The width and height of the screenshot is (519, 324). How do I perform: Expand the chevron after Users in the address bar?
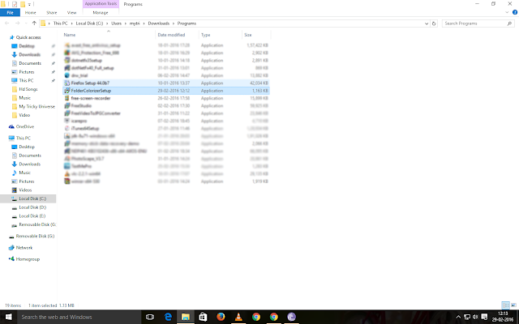[x=126, y=23]
